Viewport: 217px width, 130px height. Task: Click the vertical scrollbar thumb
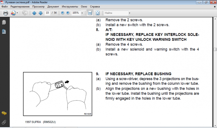pyautogui.click(x=215, y=49)
